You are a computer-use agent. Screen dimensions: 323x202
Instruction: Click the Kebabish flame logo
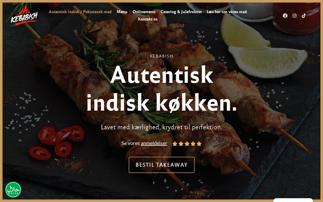click(x=24, y=16)
